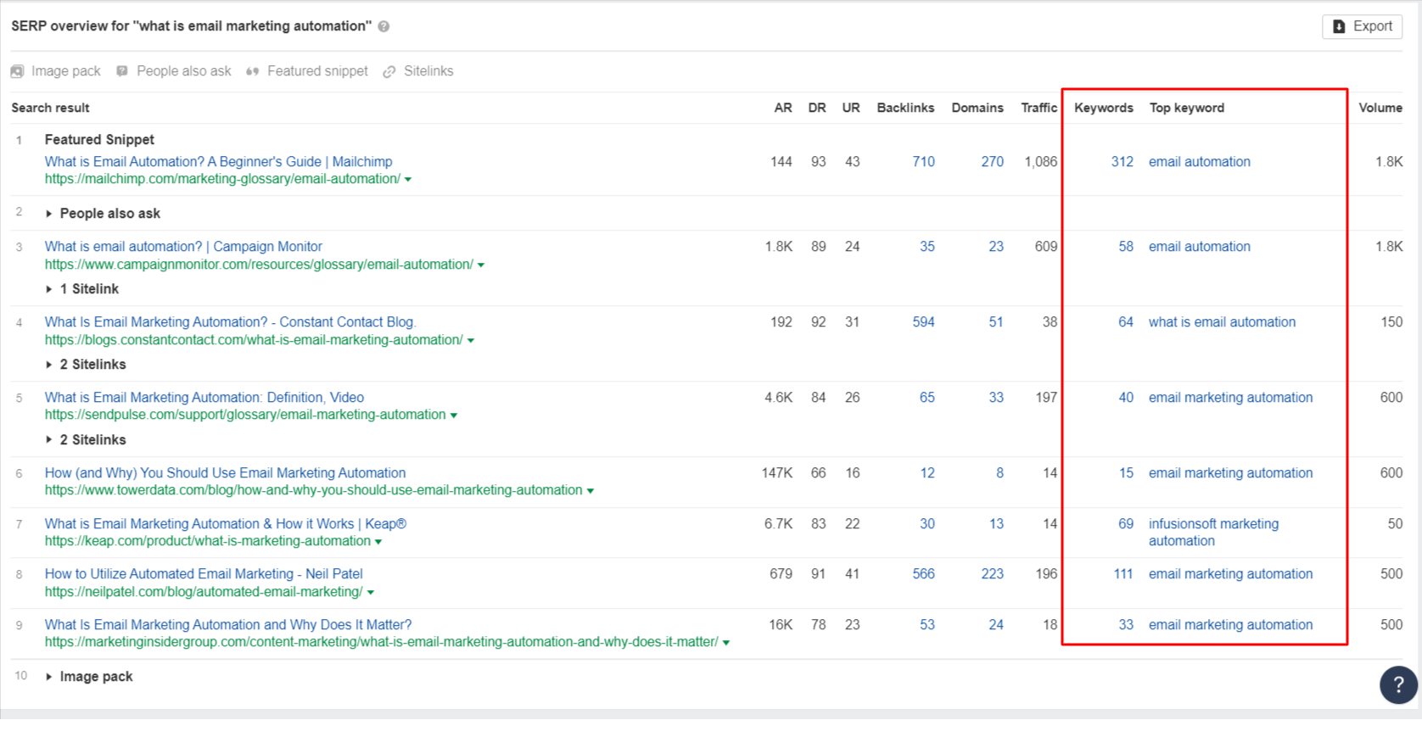
Task: Open dropdown arrow beside neilpatel.com URL
Action: [371, 593]
